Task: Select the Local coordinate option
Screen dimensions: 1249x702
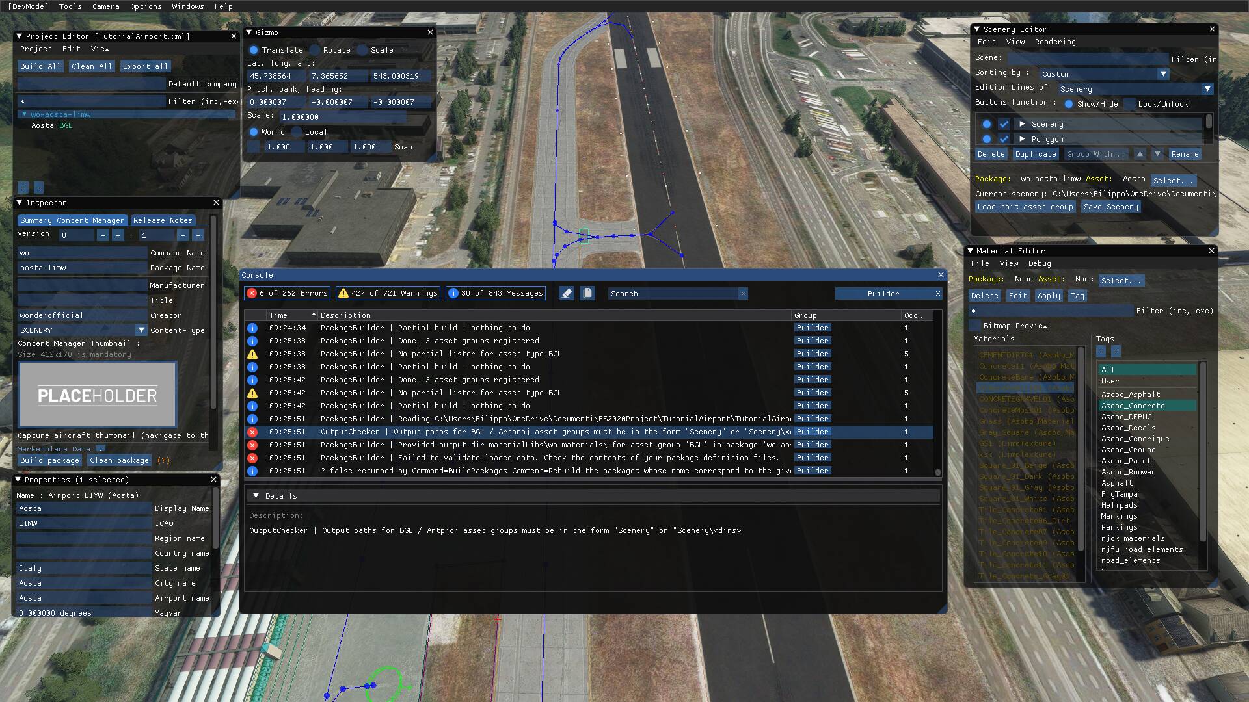Action: tap(297, 132)
